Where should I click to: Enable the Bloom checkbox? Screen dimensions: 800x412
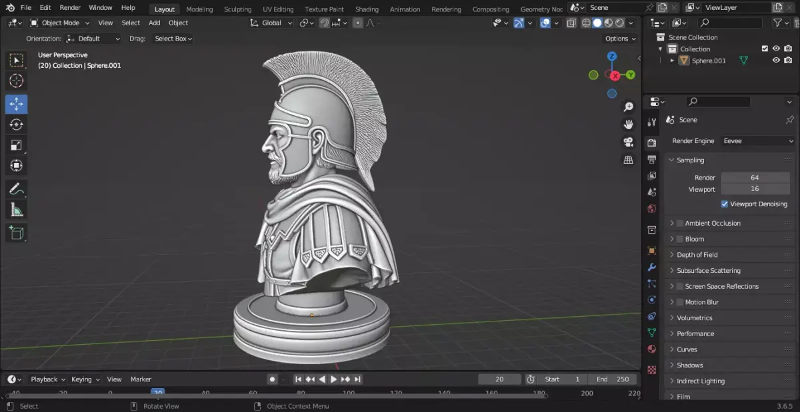[x=680, y=239]
